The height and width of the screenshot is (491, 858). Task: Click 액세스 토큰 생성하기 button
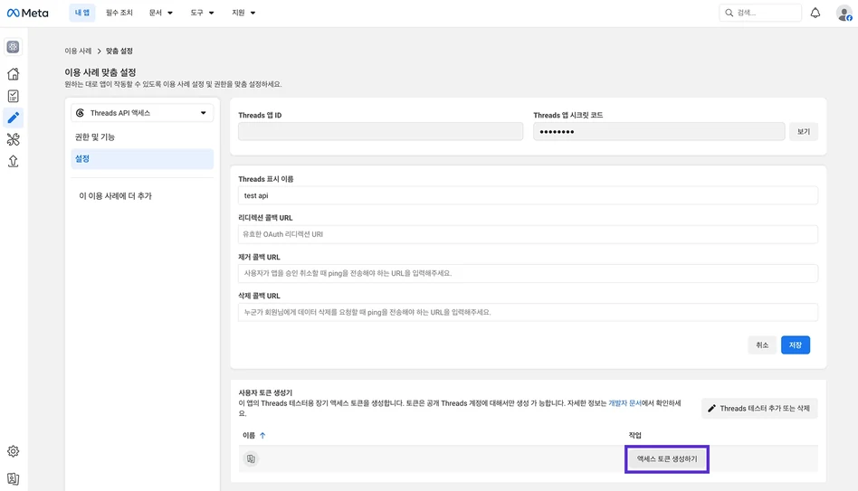click(667, 459)
